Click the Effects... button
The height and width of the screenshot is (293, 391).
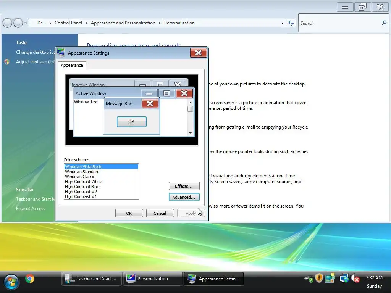click(x=184, y=186)
